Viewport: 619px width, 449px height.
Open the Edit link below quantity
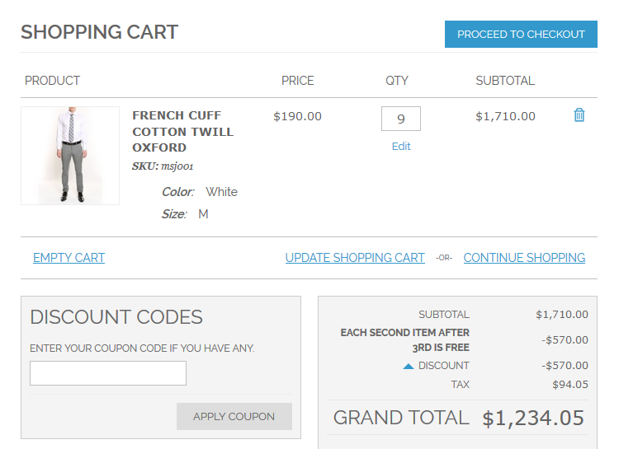point(401,146)
